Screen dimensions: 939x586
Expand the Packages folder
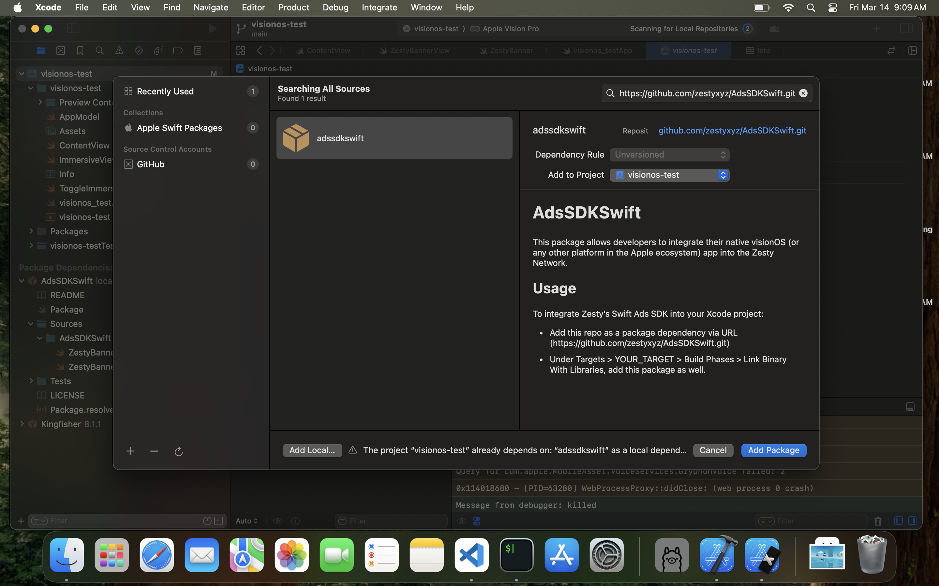point(31,231)
